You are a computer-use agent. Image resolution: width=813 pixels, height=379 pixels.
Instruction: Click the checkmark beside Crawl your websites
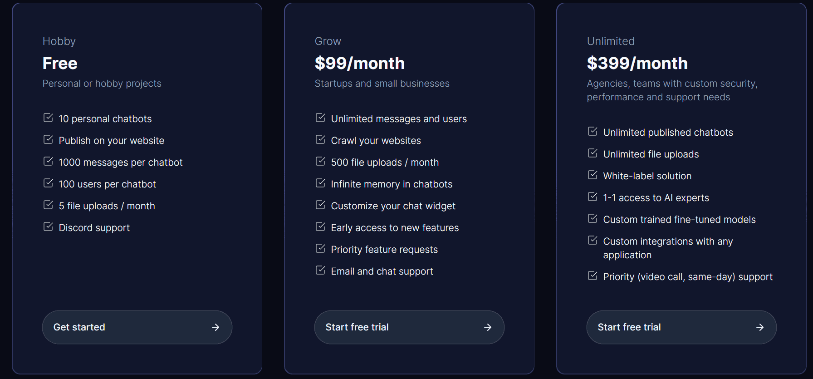[x=320, y=139]
